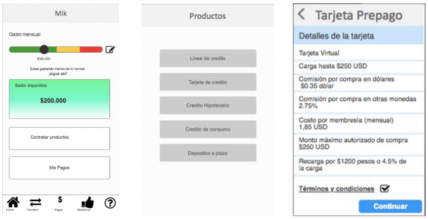
Task: Select Tarjeta de credito product
Action: (x=208, y=82)
